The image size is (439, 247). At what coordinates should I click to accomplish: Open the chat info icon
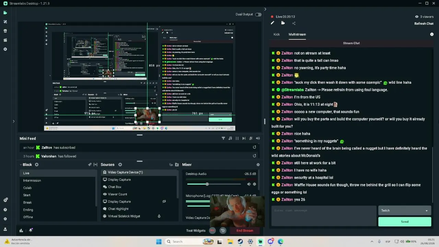432,34
